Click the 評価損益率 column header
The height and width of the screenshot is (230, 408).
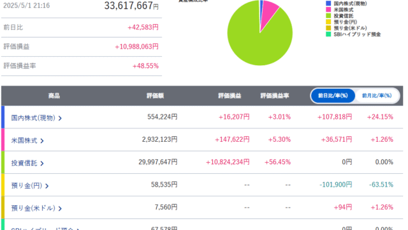275,96
